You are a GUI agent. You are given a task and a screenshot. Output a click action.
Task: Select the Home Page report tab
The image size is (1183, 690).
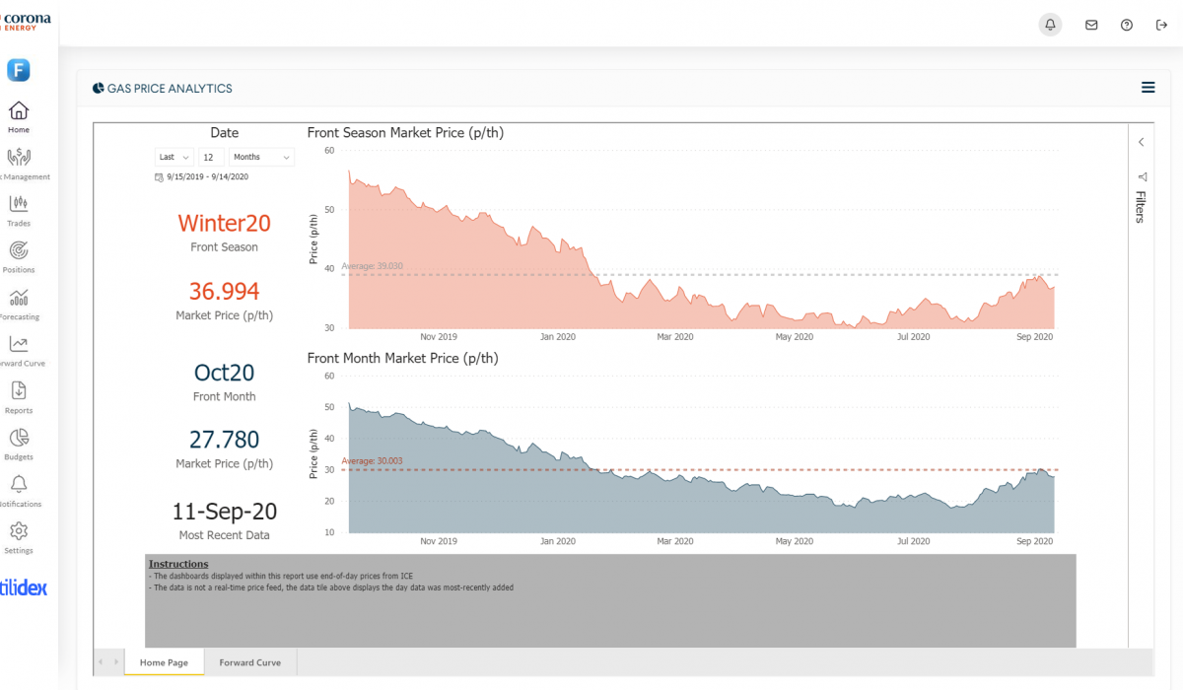[x=164, y=662]
